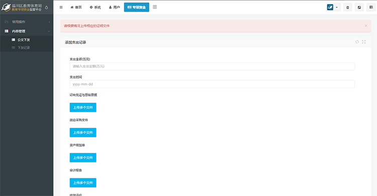
Task: Focus the 支出时间 date field
Action: (x=212, y=84)
